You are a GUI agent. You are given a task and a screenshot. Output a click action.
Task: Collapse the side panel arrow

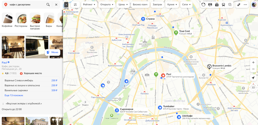(66, 5)
